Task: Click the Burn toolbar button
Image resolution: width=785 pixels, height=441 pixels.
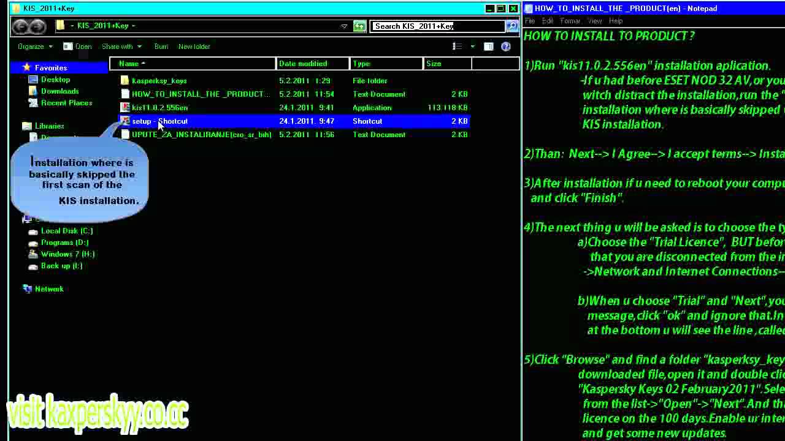Action: 161,47
